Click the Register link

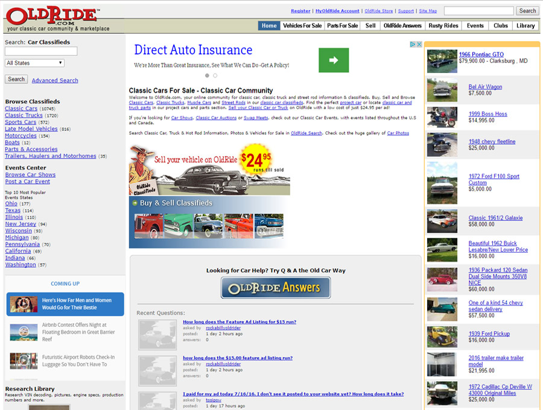pyautogui.click(x=300, y=11)
